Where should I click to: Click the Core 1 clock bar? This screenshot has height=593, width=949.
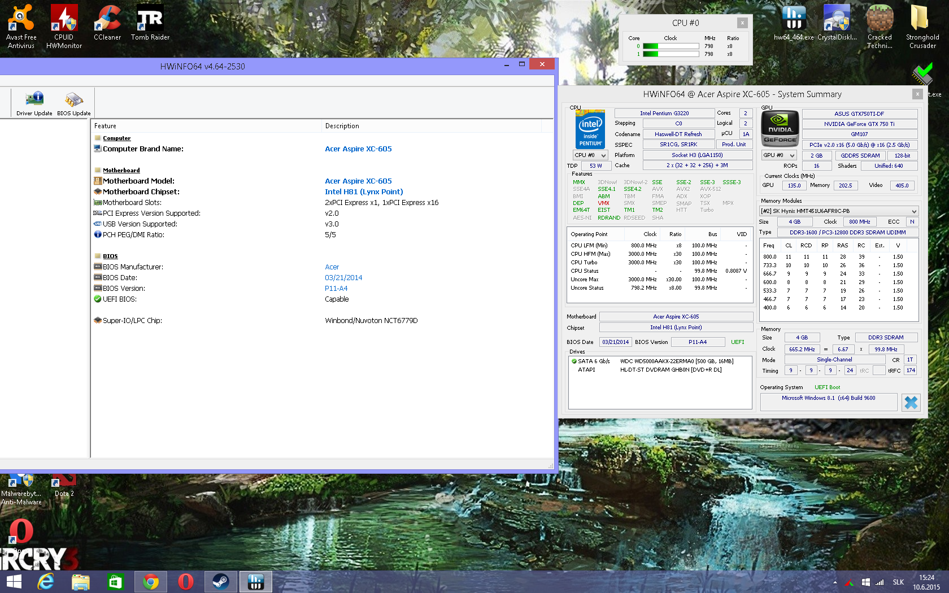coord(671,54)
